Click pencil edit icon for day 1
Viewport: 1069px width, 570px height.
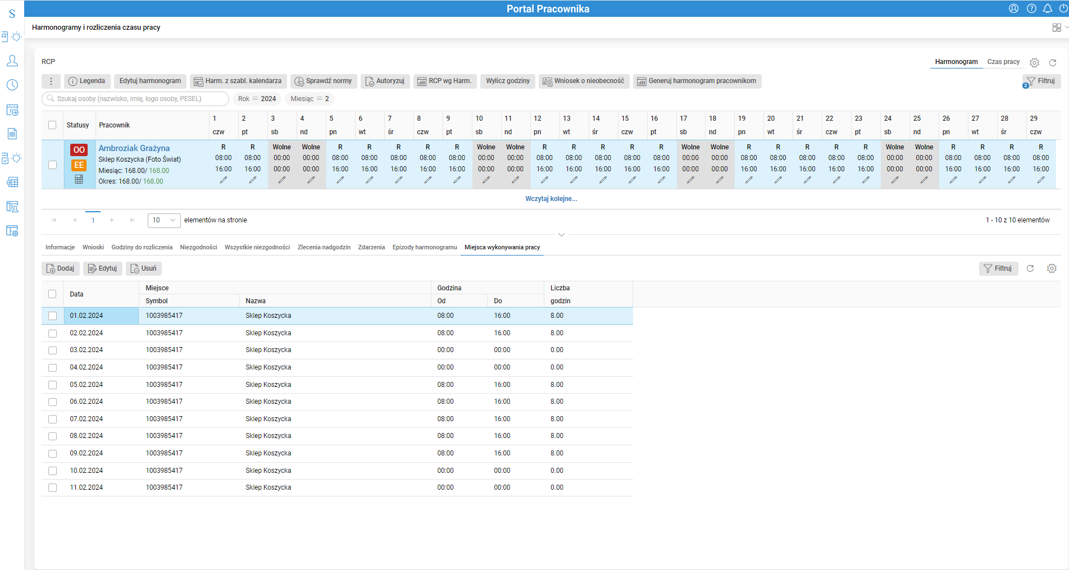click(223, 180)
